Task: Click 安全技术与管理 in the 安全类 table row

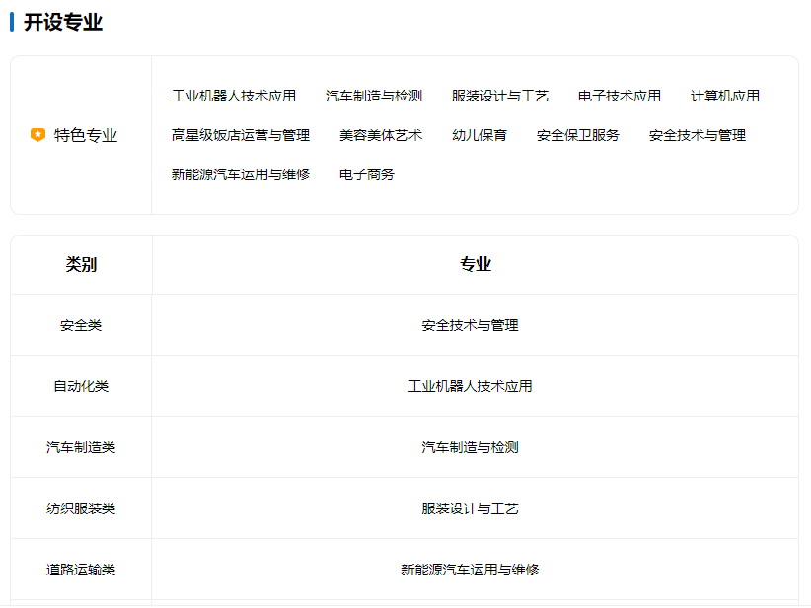Action: click(x=471, y=325)
